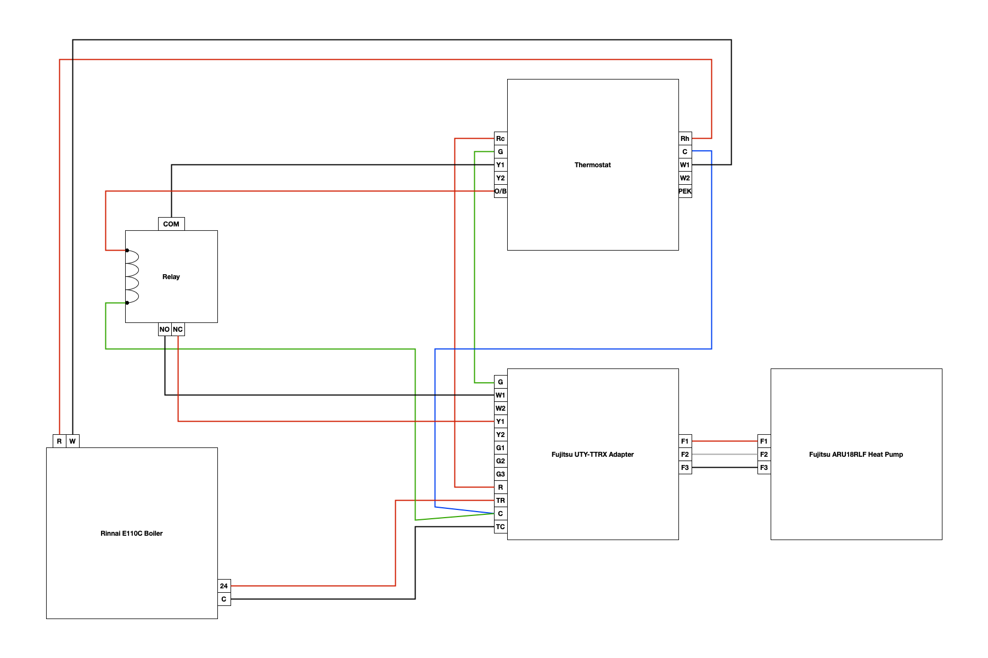Select the Adapter Y2 terminal
988x658 pixels.
(x=501, y=435)
